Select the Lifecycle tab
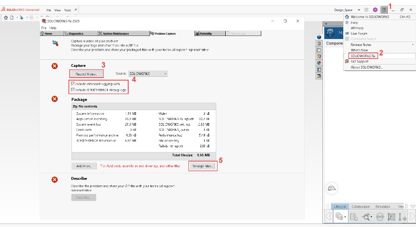Image resolution: width=416 pixels, height=227 pixels. pos(340,207)
